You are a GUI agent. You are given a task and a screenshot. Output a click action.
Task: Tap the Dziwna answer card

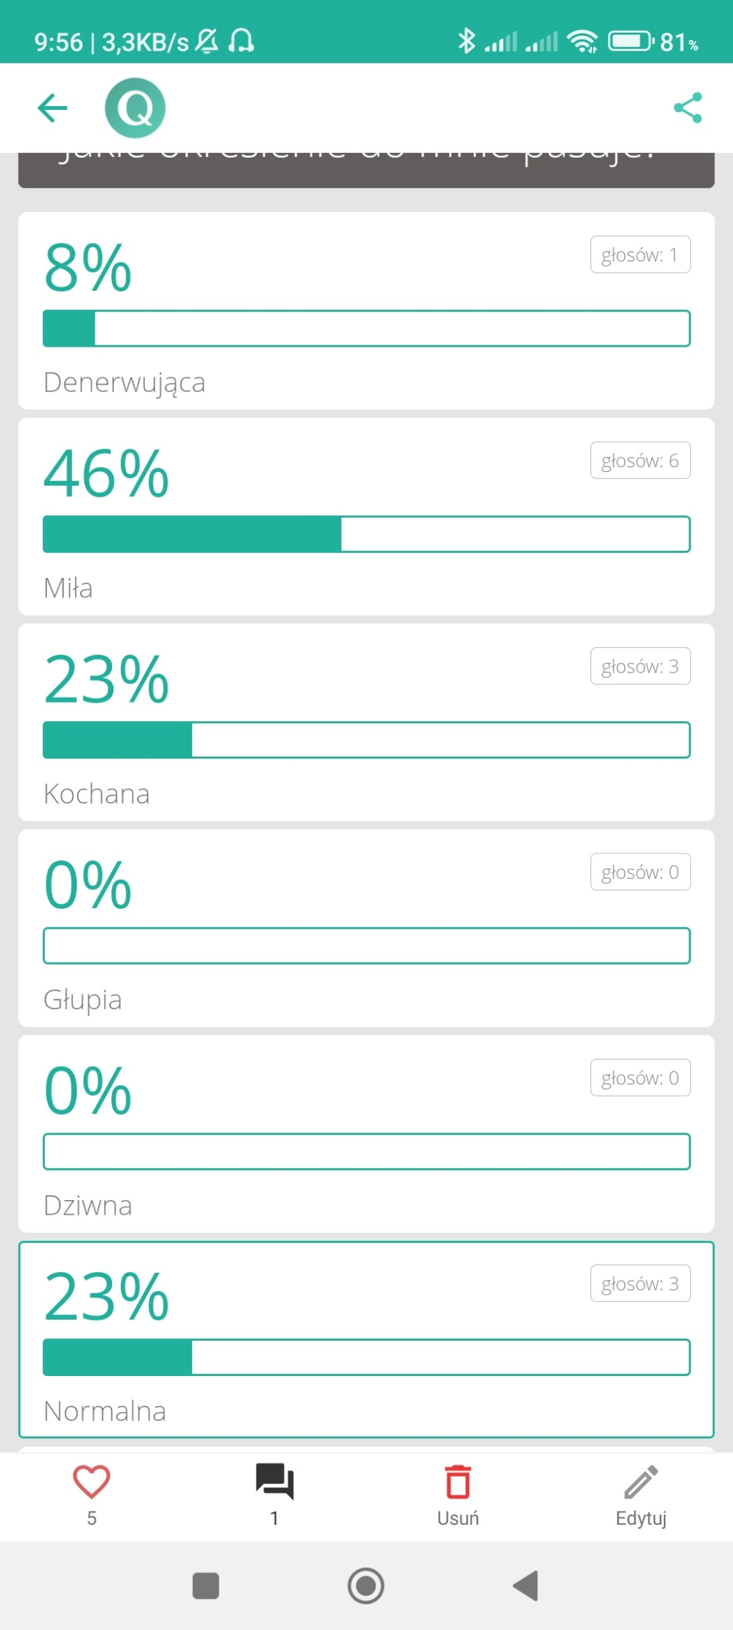[366, 1133]
